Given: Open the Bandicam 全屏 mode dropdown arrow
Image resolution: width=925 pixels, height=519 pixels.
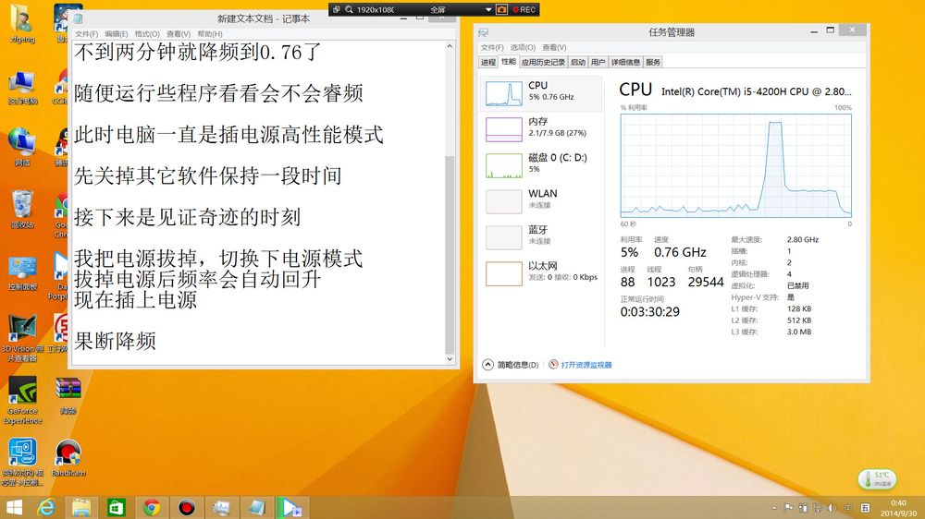Looking at the screenshot, I should tap(487, 10).
